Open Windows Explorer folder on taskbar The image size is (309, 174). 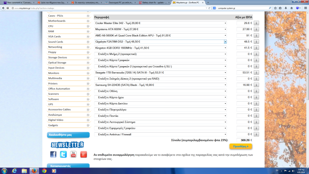click(x=24, y=171)
